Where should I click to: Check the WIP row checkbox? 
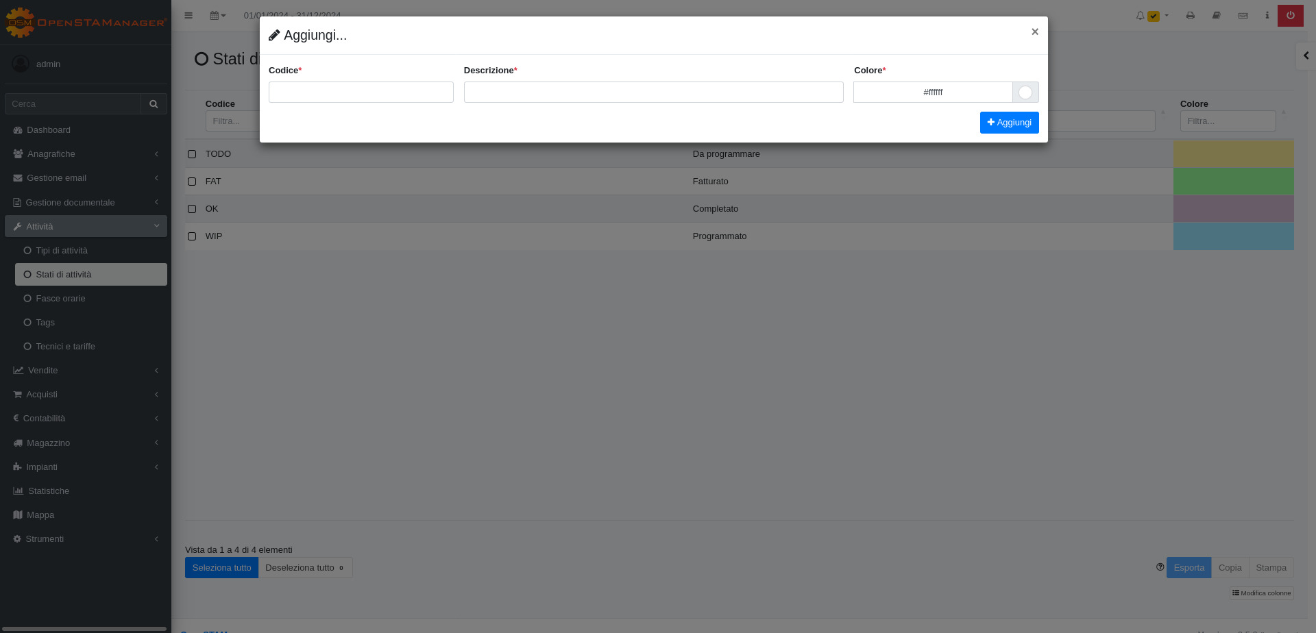[x=192, y=236]
